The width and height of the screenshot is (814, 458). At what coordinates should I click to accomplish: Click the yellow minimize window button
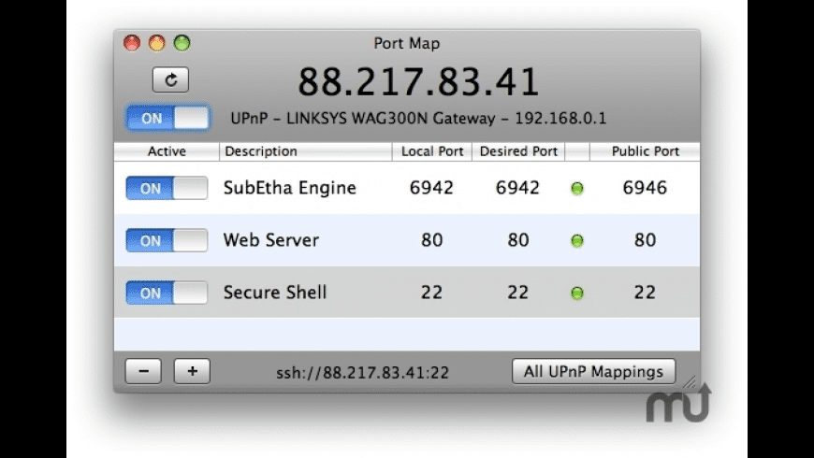(x=156, y=43)
